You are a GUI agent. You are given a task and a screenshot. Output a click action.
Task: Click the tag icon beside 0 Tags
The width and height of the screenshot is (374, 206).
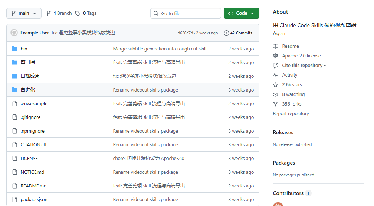pos(78,13)
